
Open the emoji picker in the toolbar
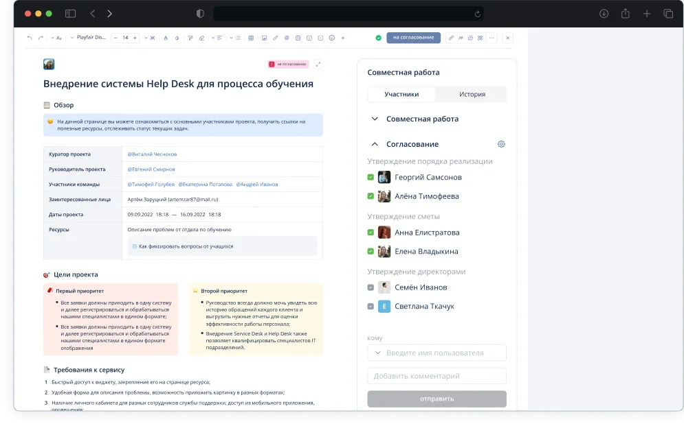pos(332,38)
